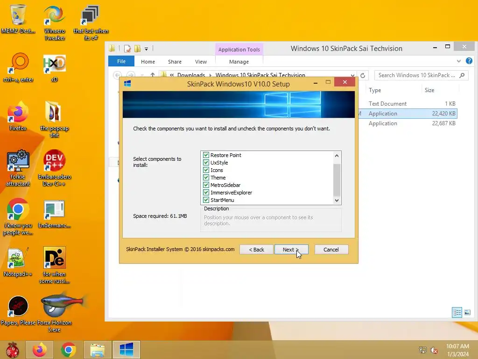The image size is (478, 359).
Task: Select the Text Document 1 KB row
Action: pyautogui.click(x=408, y=103)
